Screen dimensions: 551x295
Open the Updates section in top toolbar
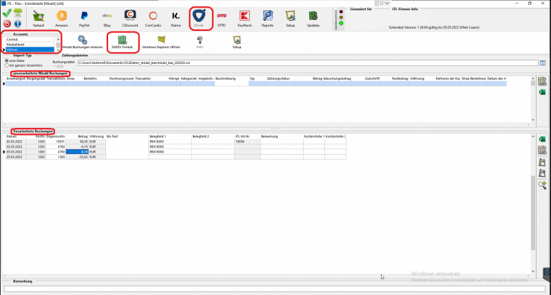pos(313,17)
